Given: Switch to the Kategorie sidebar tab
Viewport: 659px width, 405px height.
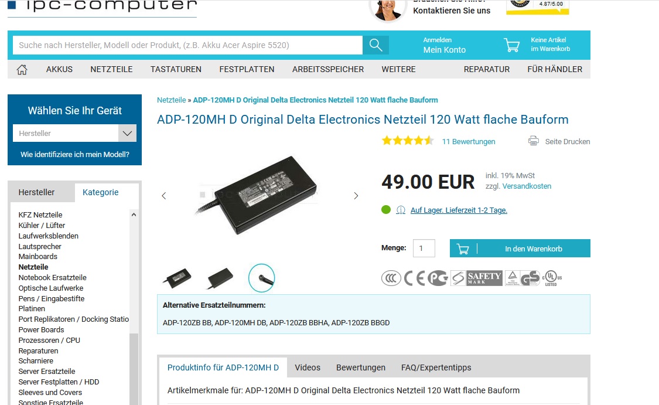Looking at the screenshot, I should [100, 192].
